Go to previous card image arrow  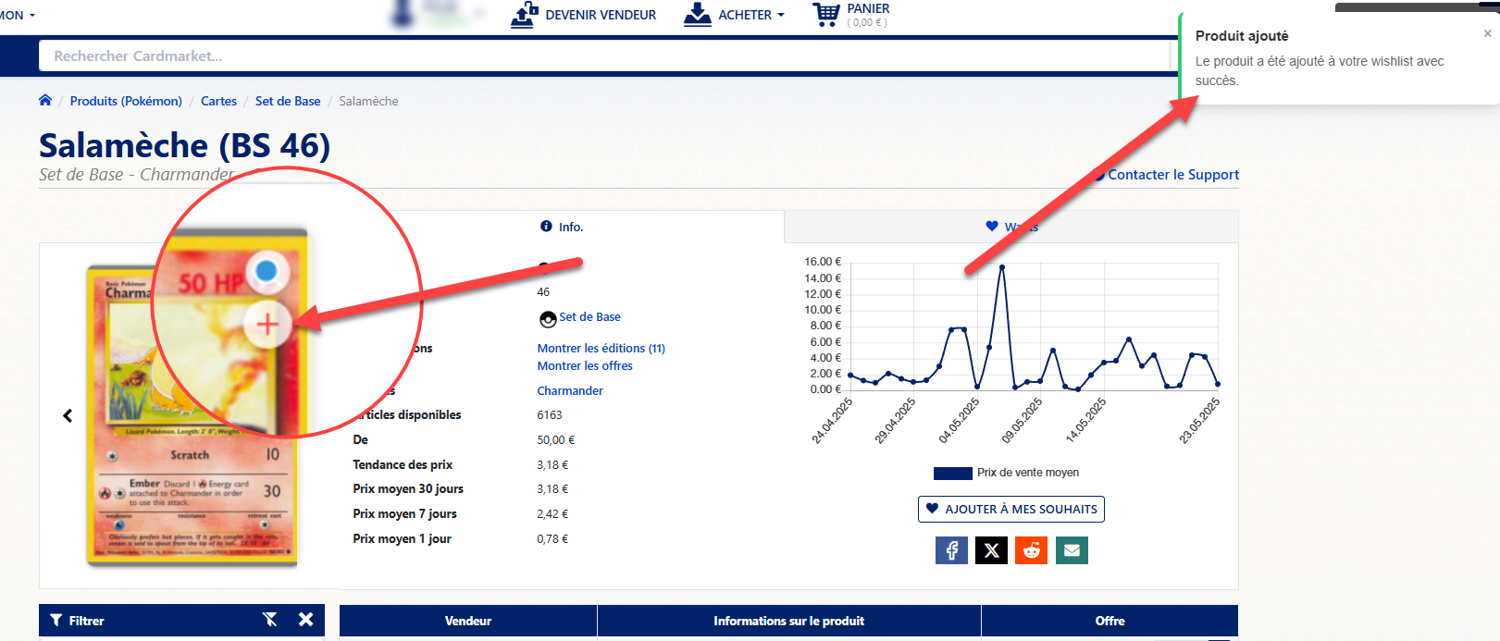tap(68, 416)
